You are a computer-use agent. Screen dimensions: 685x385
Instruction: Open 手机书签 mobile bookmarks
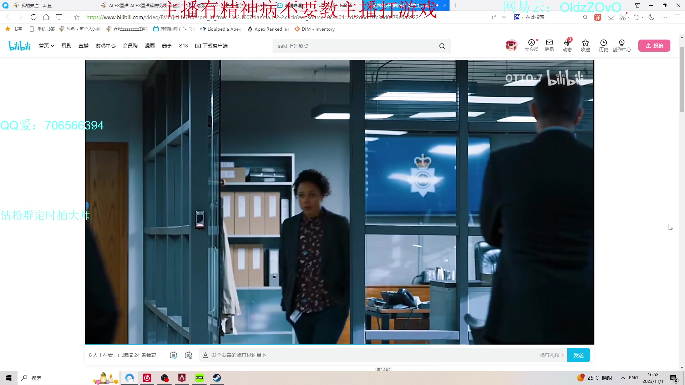click(42, 29)
